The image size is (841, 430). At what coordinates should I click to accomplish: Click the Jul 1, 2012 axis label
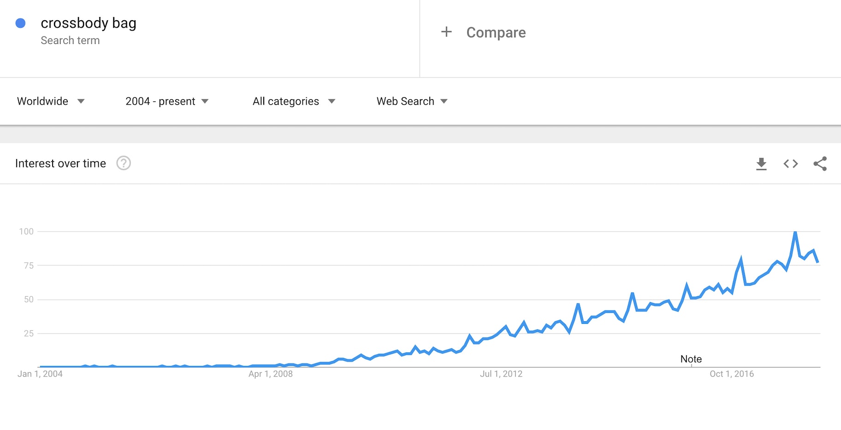click(501, 374)
